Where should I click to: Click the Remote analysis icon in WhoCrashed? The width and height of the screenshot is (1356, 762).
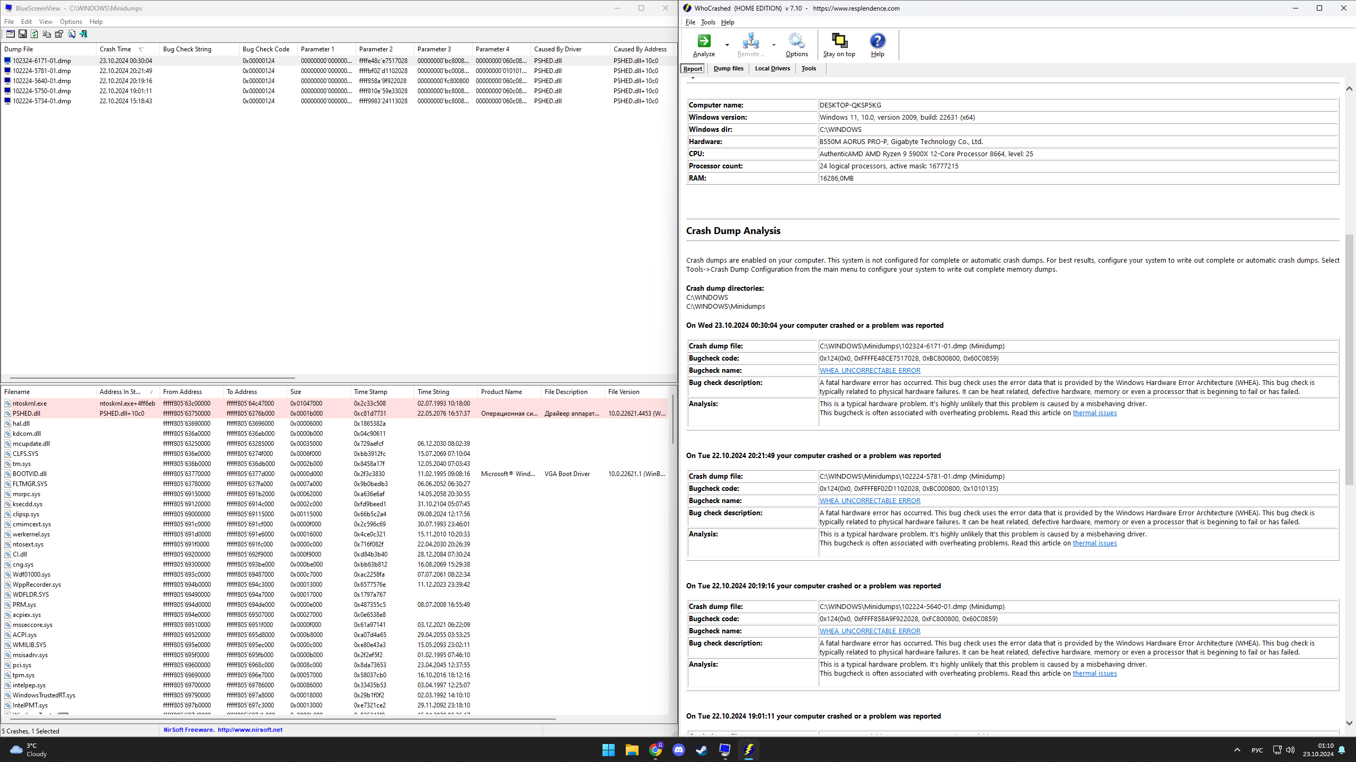(x=750, y=45)
